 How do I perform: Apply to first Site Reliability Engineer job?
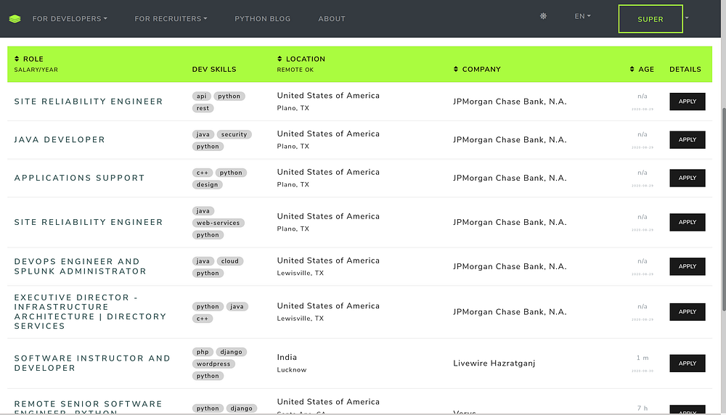click(688, 102)
